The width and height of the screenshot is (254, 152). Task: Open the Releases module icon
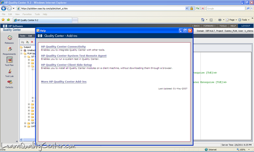coord(10,38)
